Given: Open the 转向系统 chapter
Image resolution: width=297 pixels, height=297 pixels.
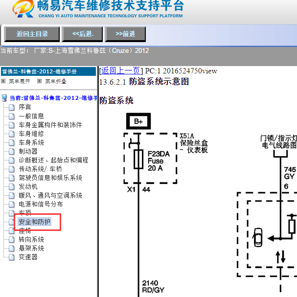Looking at the screenshot, I should click(31, 239).
